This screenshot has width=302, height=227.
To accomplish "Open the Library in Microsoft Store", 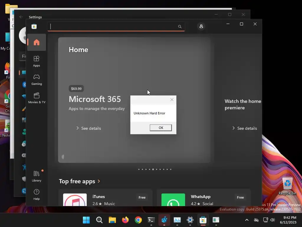I will pos(36,176).
